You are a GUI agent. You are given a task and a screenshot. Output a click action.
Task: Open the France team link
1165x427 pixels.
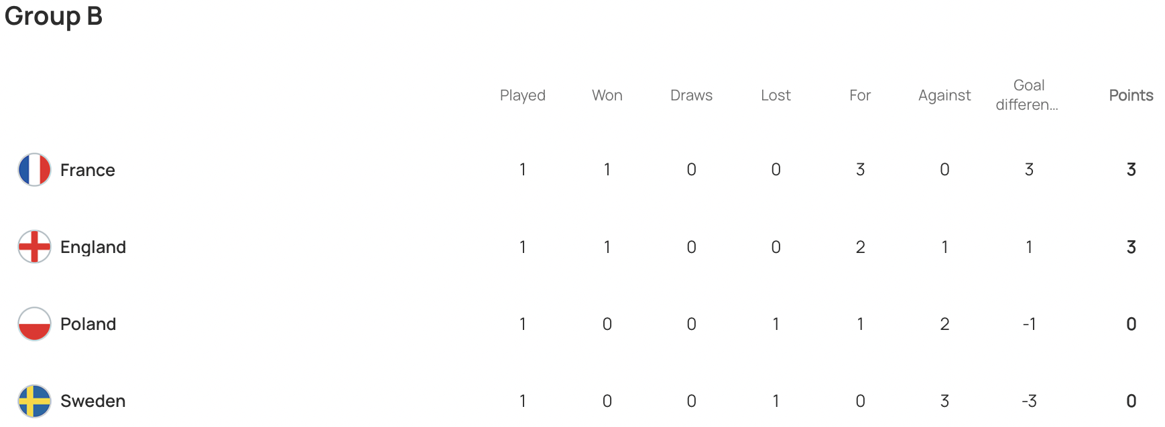(x=88, y=170)
